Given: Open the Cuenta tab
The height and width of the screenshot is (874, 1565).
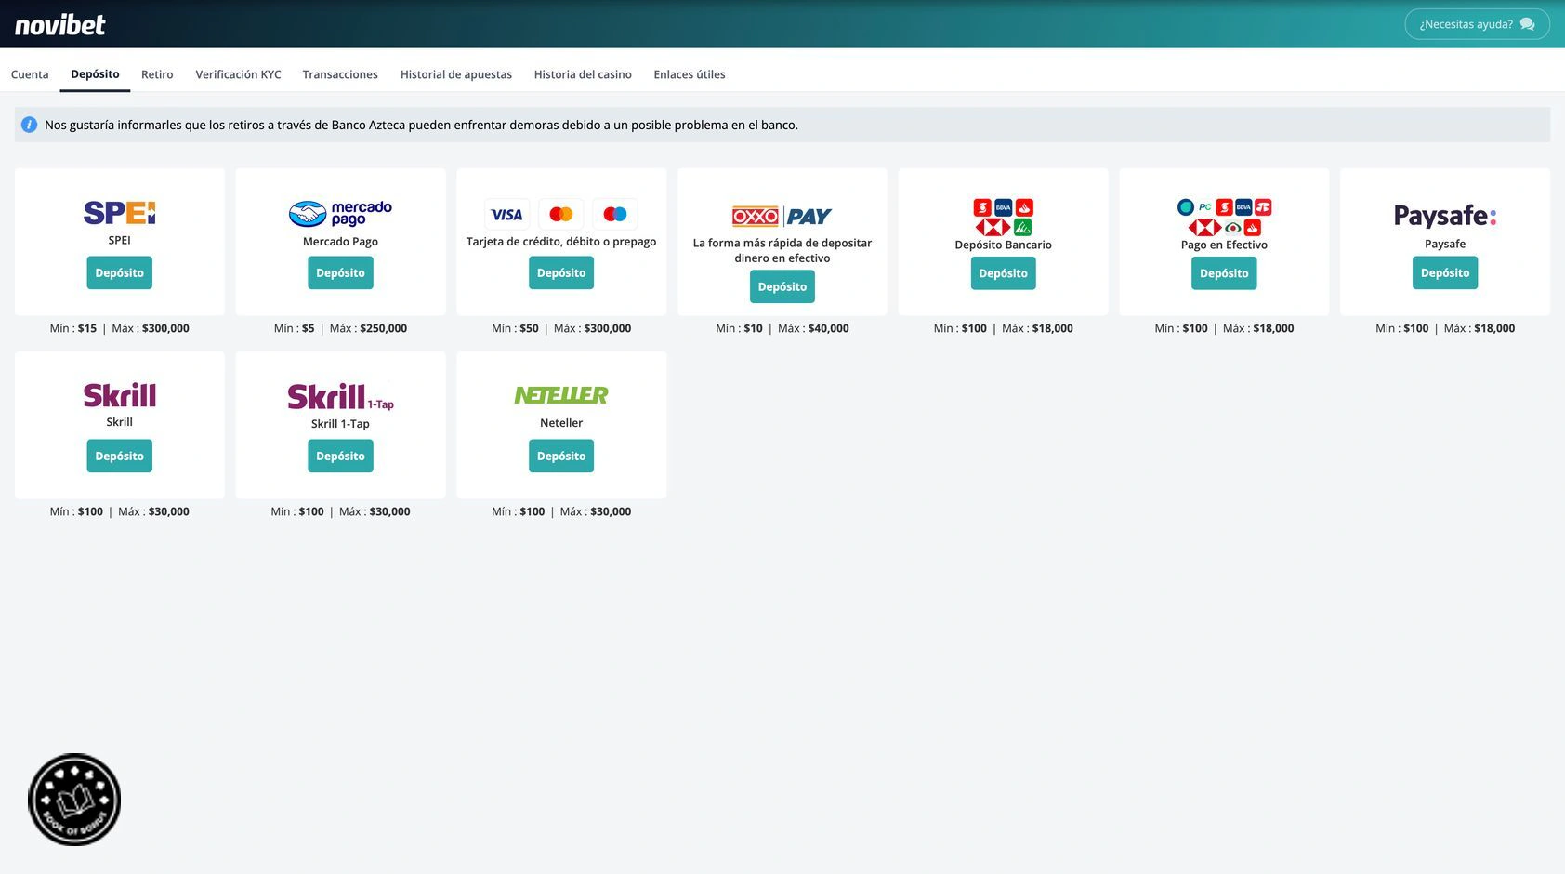Looking at the screenshot, I should point(30,74).
